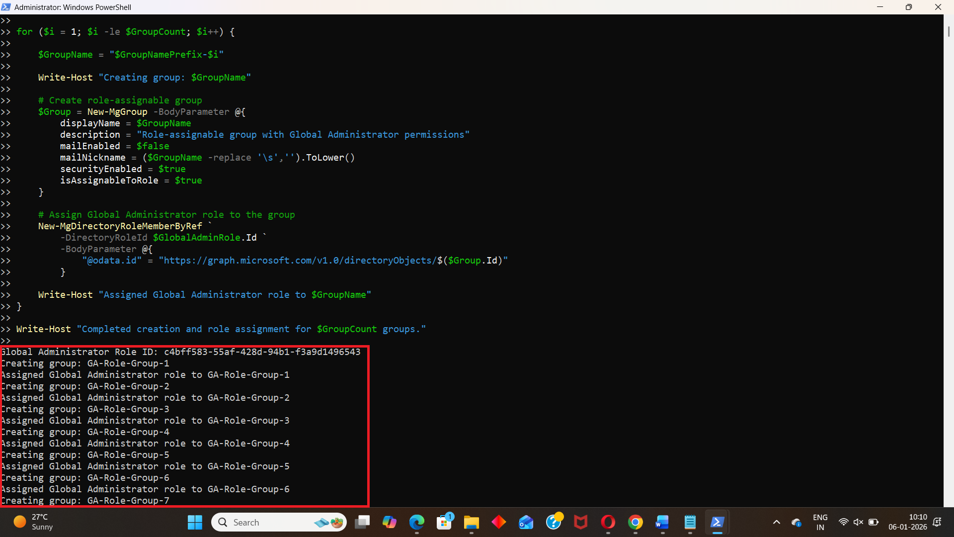Open Microsoft Word from taskbar
This screenshot has height=537, width=954.
[x=662, y=522]
